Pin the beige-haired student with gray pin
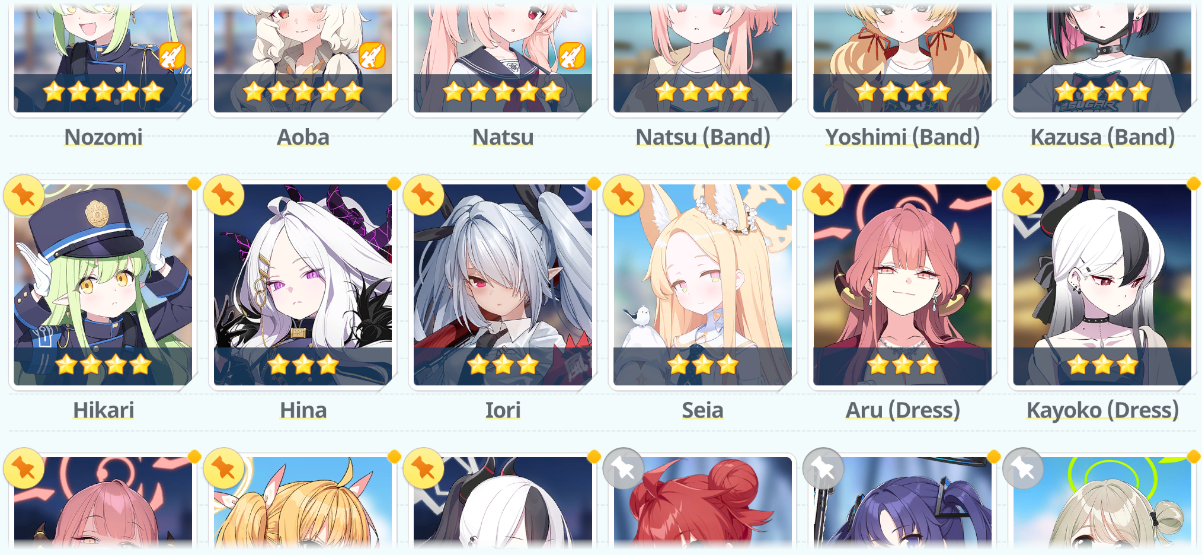Image resolution: width=1202 pixels, height=555 pixels. pyautogui.click(x=1023, y=468)
